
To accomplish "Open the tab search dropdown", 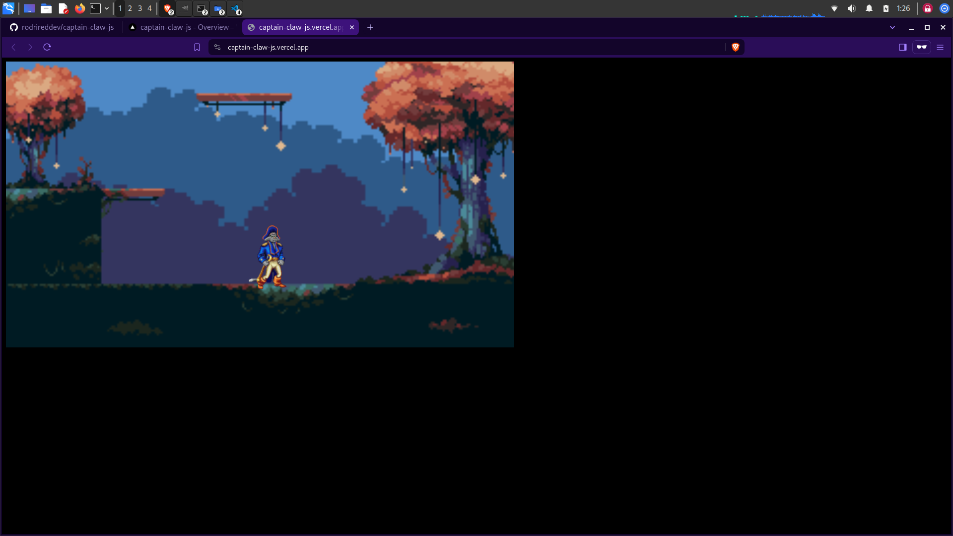I will point(892,27).
